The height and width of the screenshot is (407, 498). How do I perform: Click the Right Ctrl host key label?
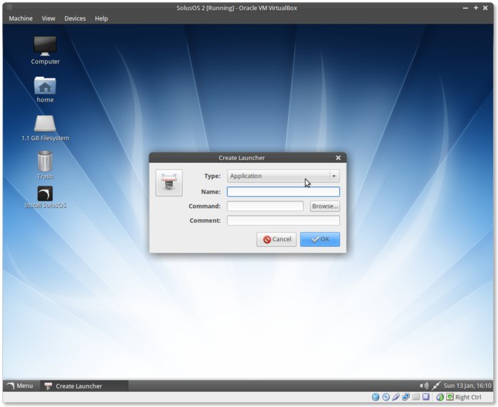tap(468, 397)
